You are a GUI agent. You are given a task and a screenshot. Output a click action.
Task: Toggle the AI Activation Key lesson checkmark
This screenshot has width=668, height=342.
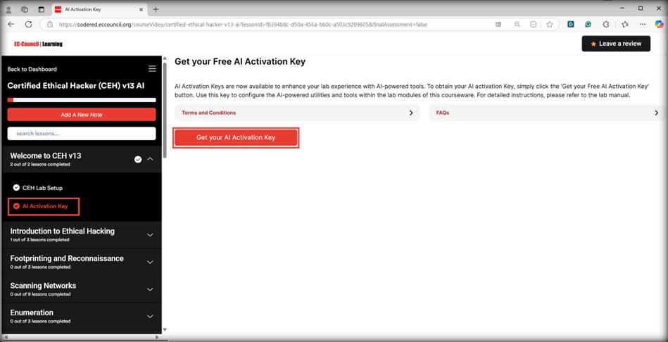pos(16,206)
